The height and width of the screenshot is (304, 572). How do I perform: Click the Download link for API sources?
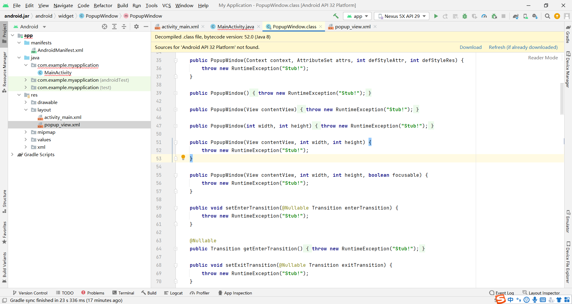(x=470, y=47)
